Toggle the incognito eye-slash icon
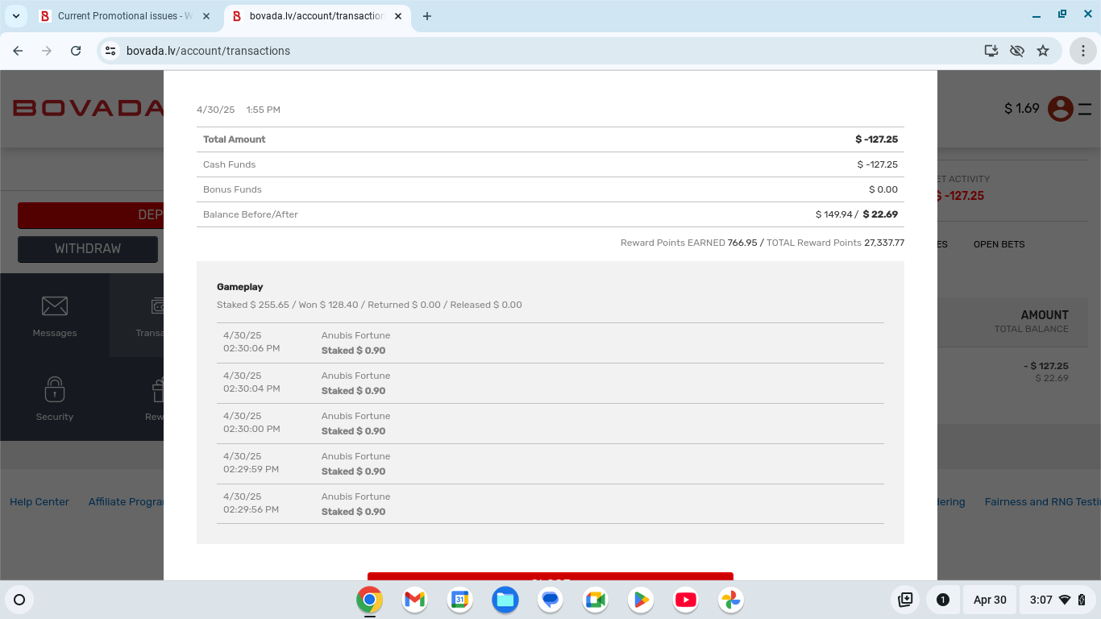 point(1017,51)
